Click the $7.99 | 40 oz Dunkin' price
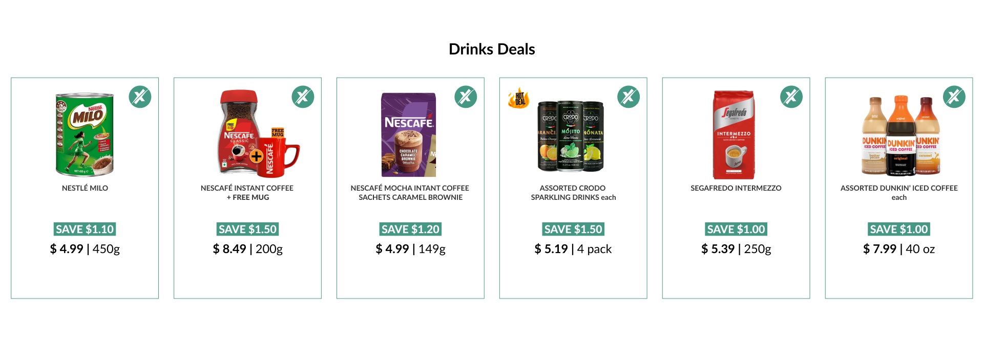The image size is (984, 343). (899, 249)
